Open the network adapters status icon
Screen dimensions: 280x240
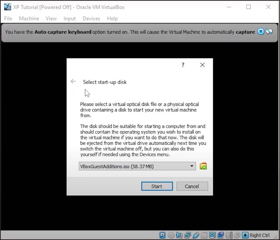pyautogui.click(x=187, y=235)
